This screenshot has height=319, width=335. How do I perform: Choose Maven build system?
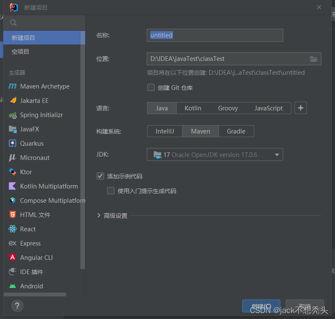click(x=201, y=131)
